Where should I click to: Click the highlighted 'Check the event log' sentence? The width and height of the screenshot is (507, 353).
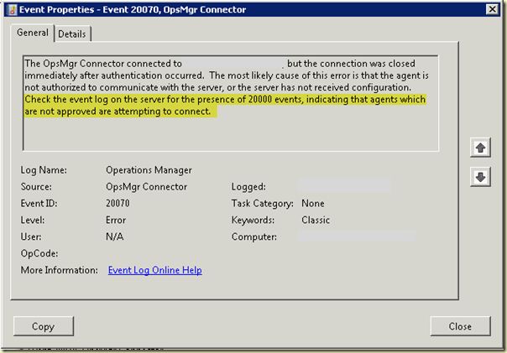click(x=225, y=106)
